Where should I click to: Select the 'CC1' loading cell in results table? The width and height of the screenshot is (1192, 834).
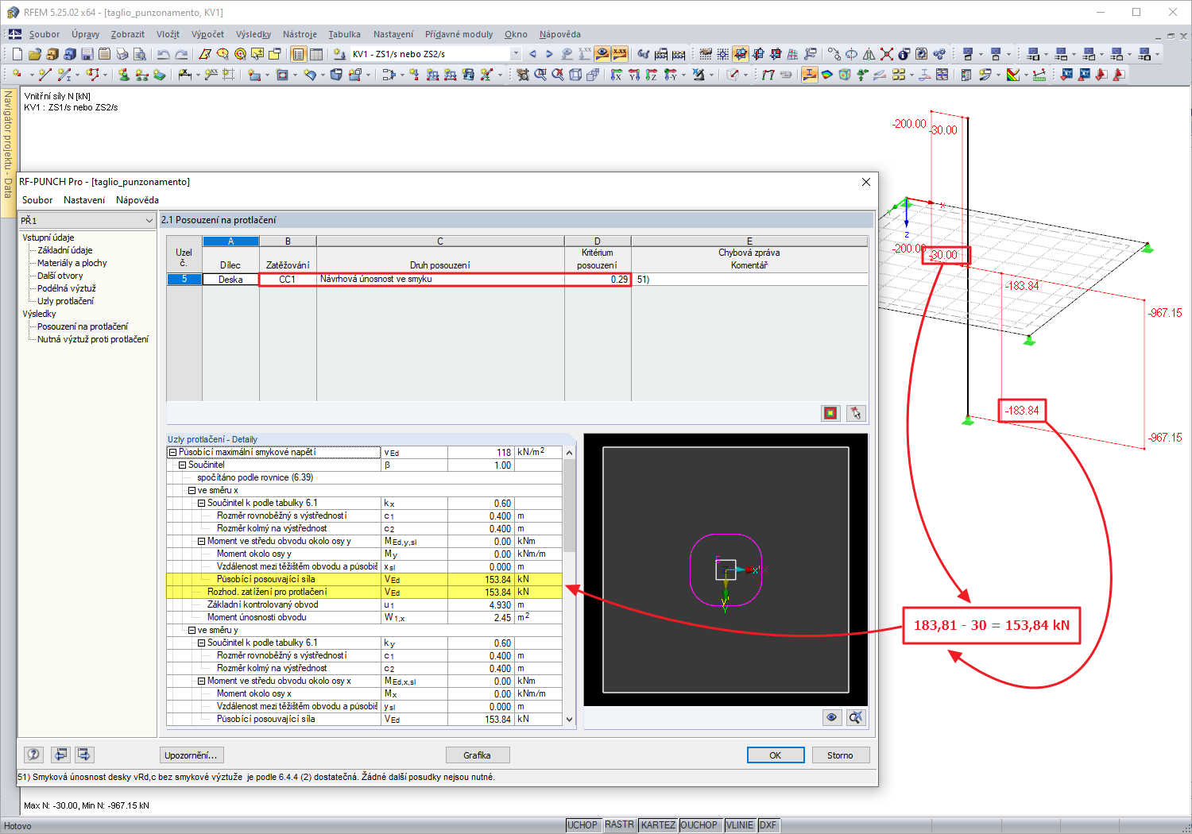point(288,280)
